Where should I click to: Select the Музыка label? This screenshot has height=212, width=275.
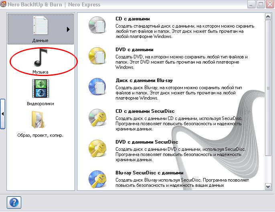click(x=40, y=72)
